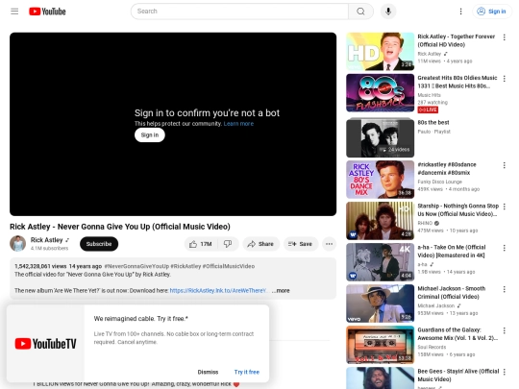The height and width of the screenshot is (389, 519).
Task: Click Try it free on promo
Action: pos(247,372)
